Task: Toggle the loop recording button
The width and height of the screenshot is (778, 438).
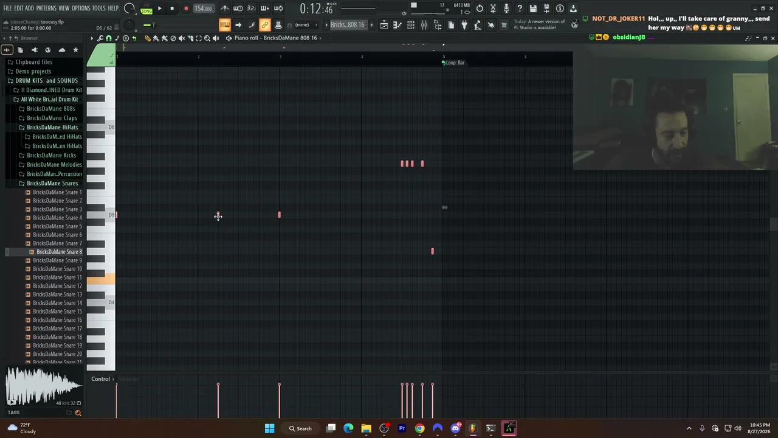Action: [x=278, y=9]
